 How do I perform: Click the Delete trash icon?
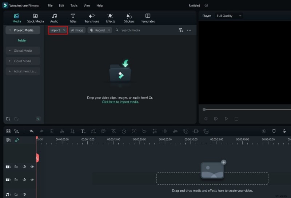coord(52,131)
